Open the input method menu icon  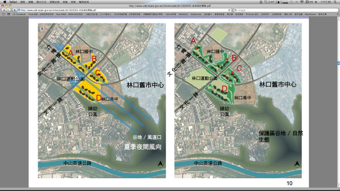pos(309,2)
